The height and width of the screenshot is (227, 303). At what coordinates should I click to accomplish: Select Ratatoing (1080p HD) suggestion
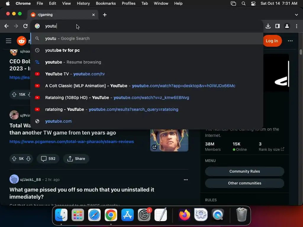click(147, 98)
